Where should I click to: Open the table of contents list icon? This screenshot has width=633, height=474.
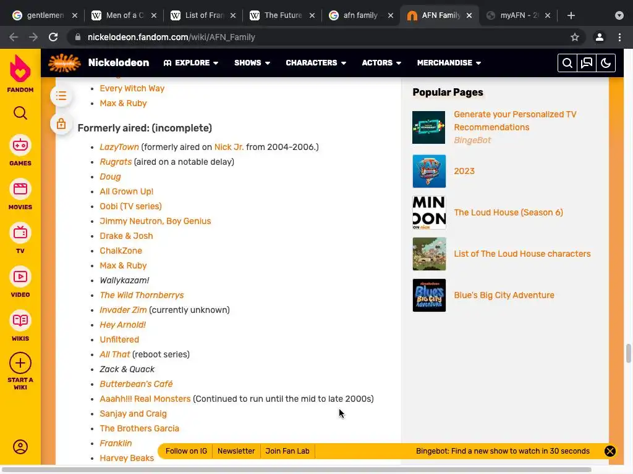[61, 96]
